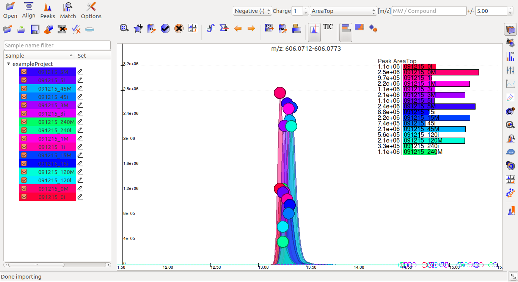Mark peak group as good with checkmark
The height and width of the screenshot is (282, 518).
(165, 28)
